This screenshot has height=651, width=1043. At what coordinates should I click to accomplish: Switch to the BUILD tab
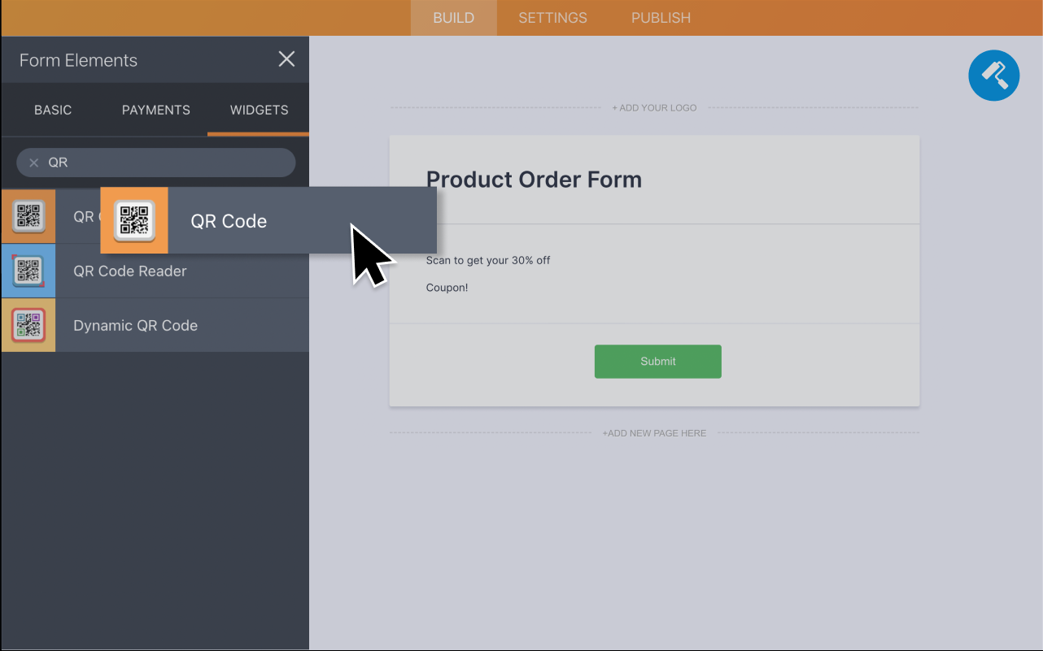coord(453,17)
